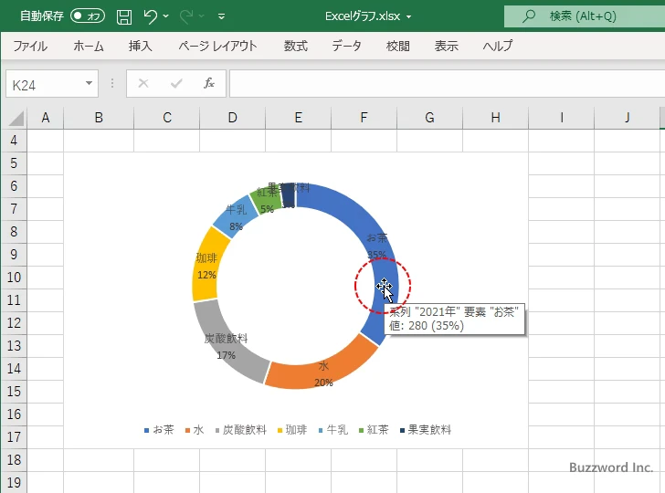The width and height of the screenshot is (665, 493).
Task: Select column C header
Action: tap(166, 118)
